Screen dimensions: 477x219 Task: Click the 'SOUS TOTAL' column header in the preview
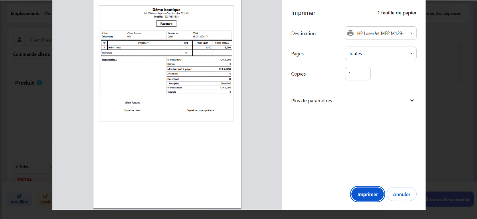pyautogui.click(x=222, y=43)
